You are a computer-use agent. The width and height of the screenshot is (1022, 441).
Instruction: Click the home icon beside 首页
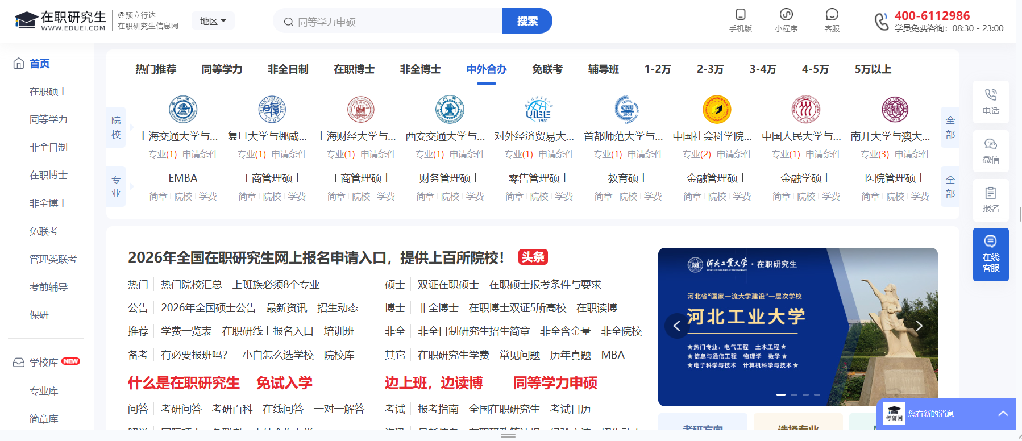tap(19, 63)
